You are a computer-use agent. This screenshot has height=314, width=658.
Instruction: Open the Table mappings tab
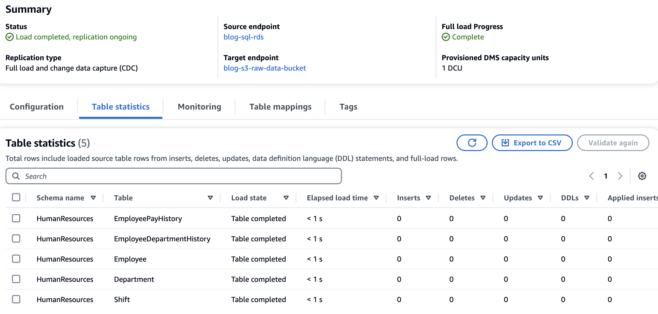(280, 107)
